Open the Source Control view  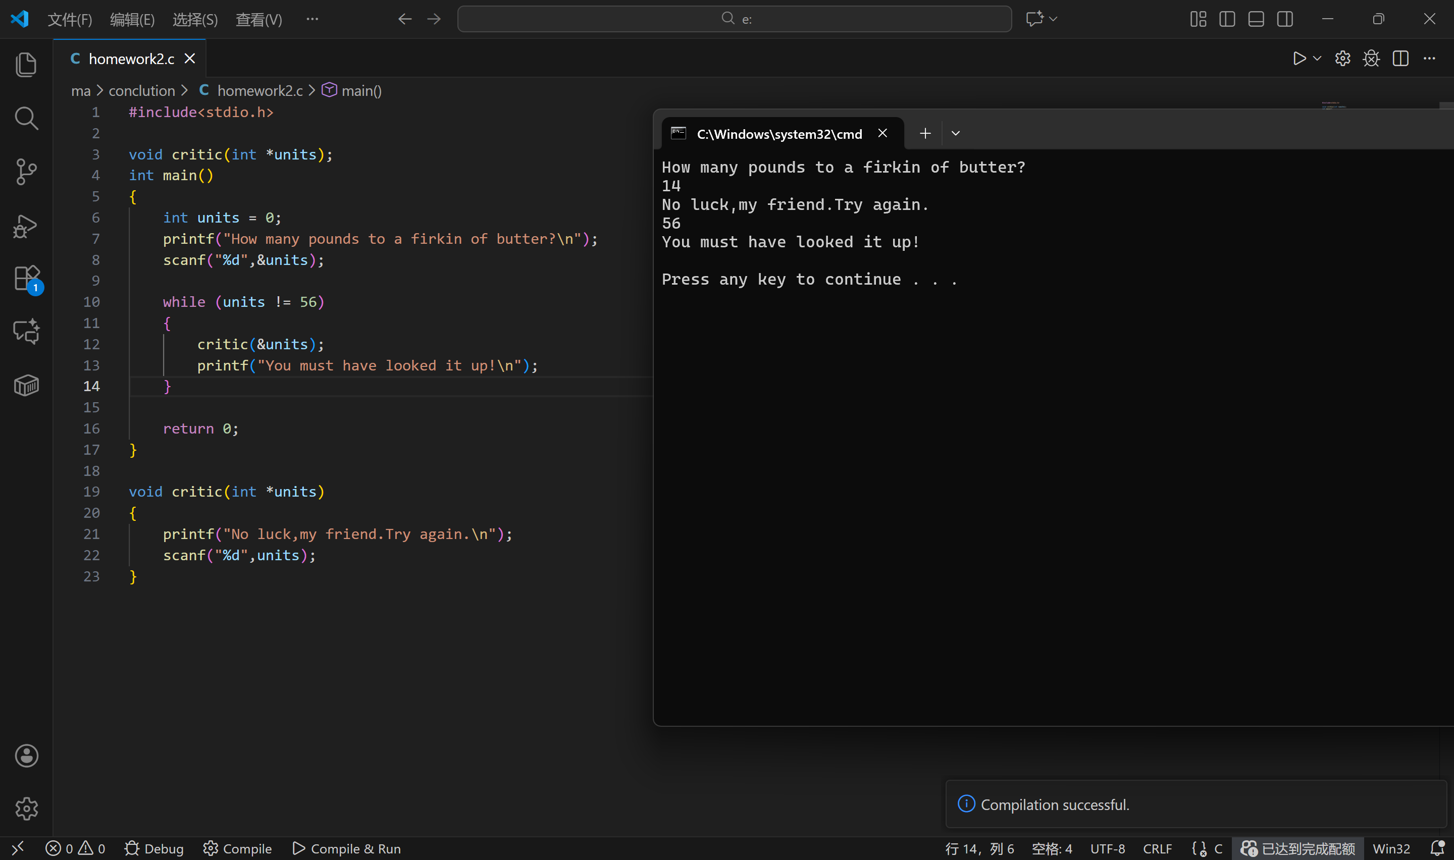26,172
